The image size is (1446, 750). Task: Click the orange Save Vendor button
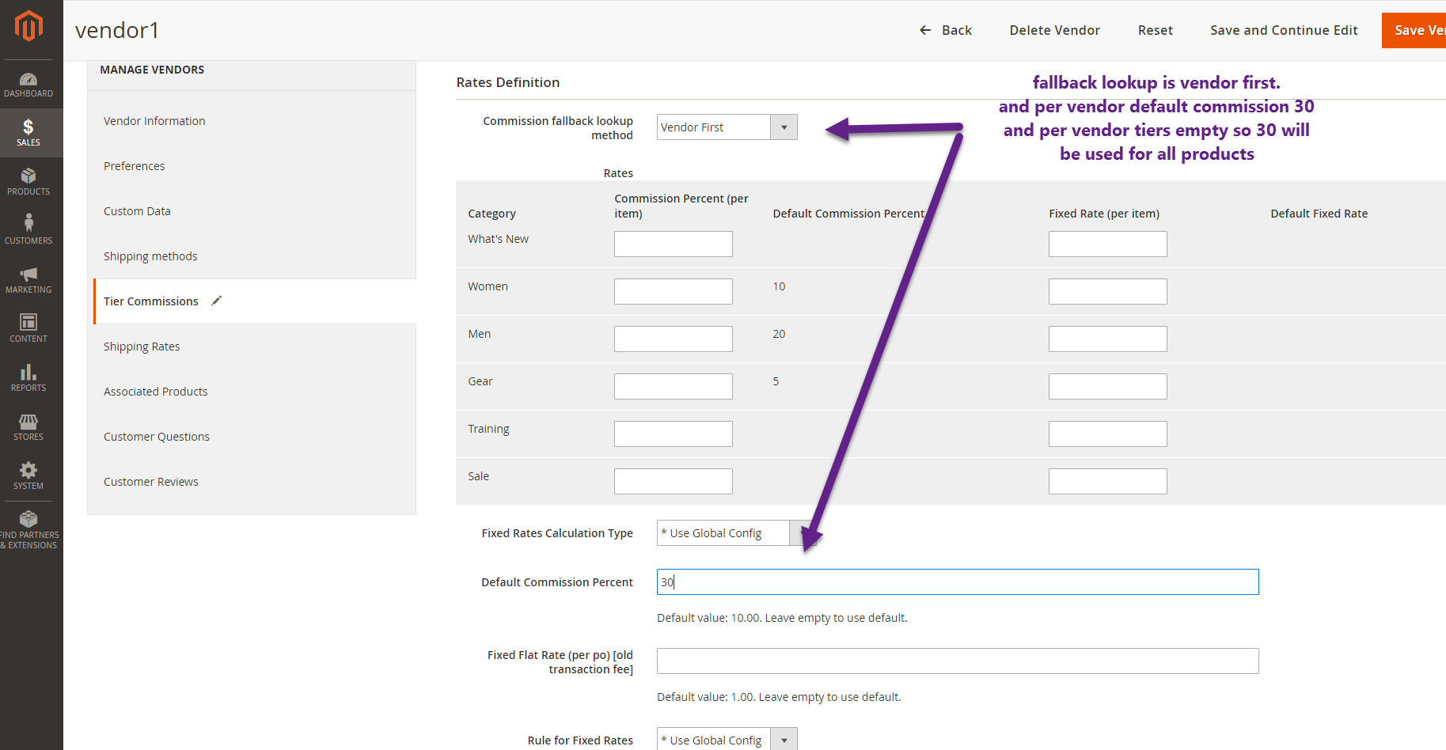point(1414,30)
